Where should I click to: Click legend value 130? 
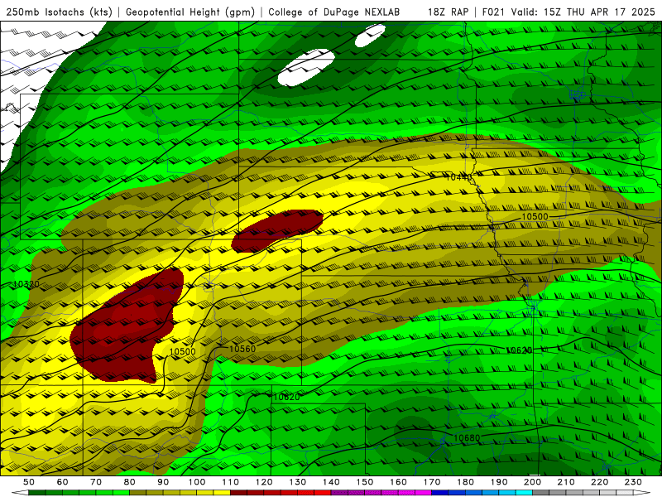298,482
